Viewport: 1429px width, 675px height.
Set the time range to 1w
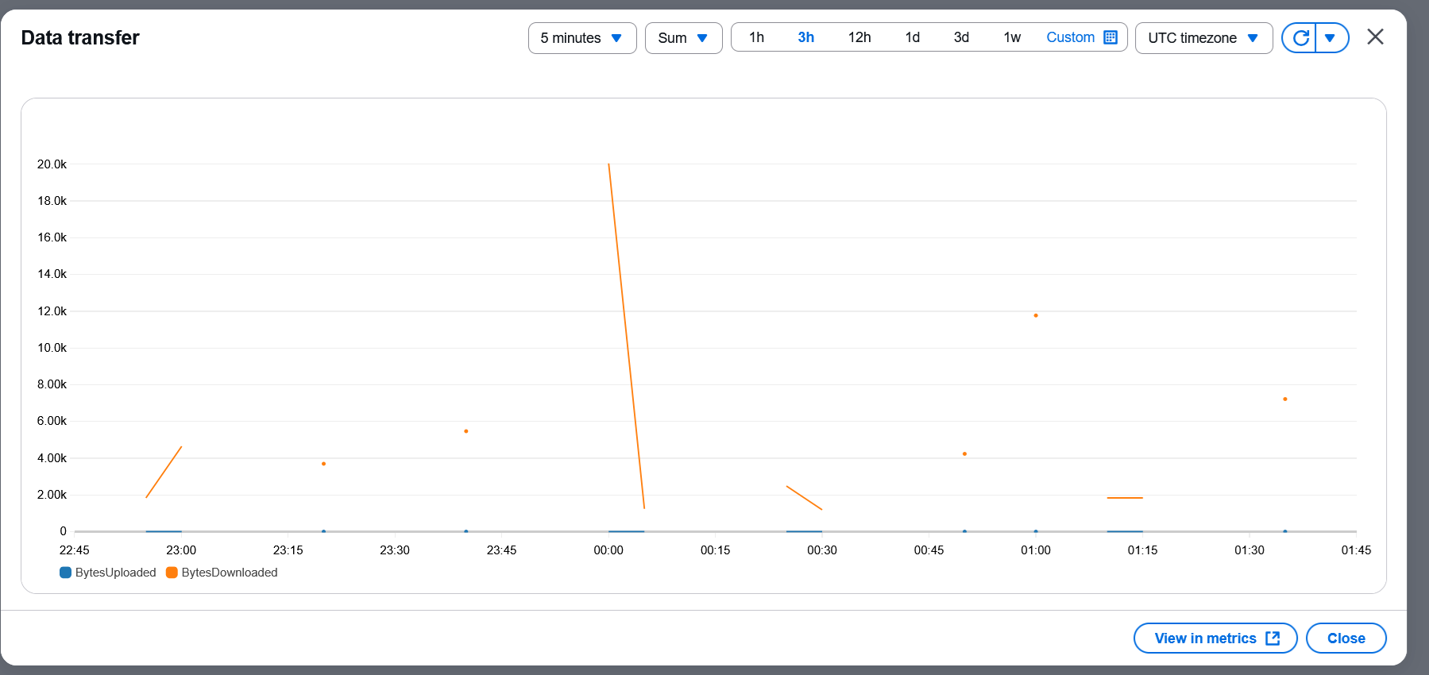1012,37
